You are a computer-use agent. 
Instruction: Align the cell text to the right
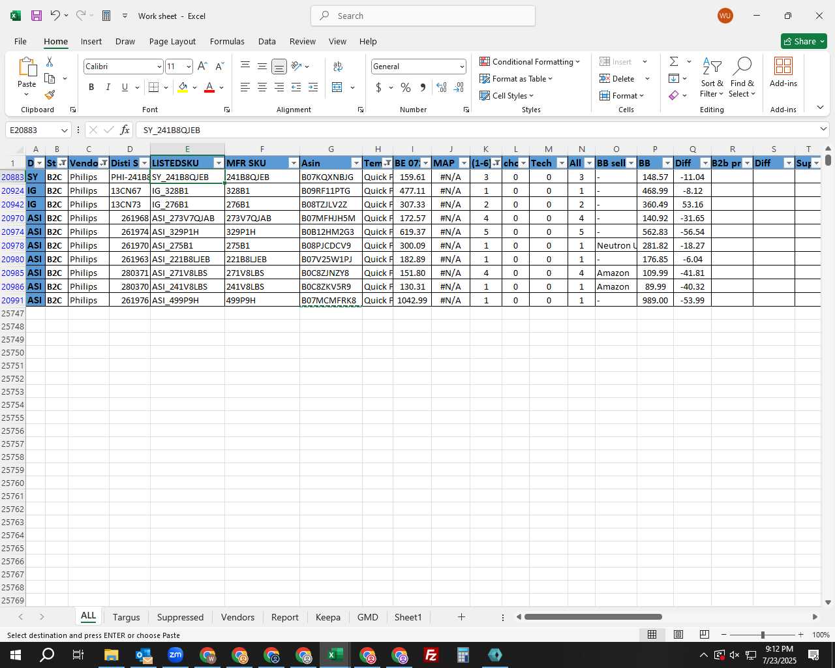coord(279,87)
